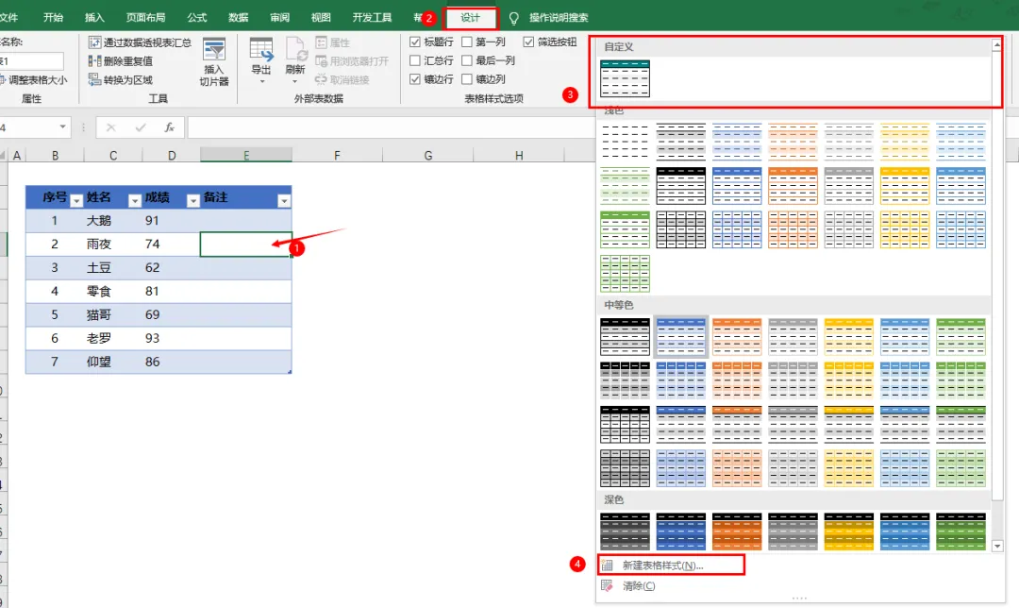The image size is (1019, 608).
Task: Click the lightbulb Tell Me search icon
Action: 513,18
